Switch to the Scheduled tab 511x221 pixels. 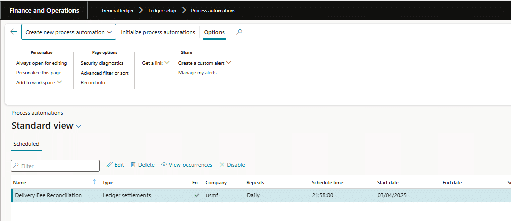coord(26,144)
